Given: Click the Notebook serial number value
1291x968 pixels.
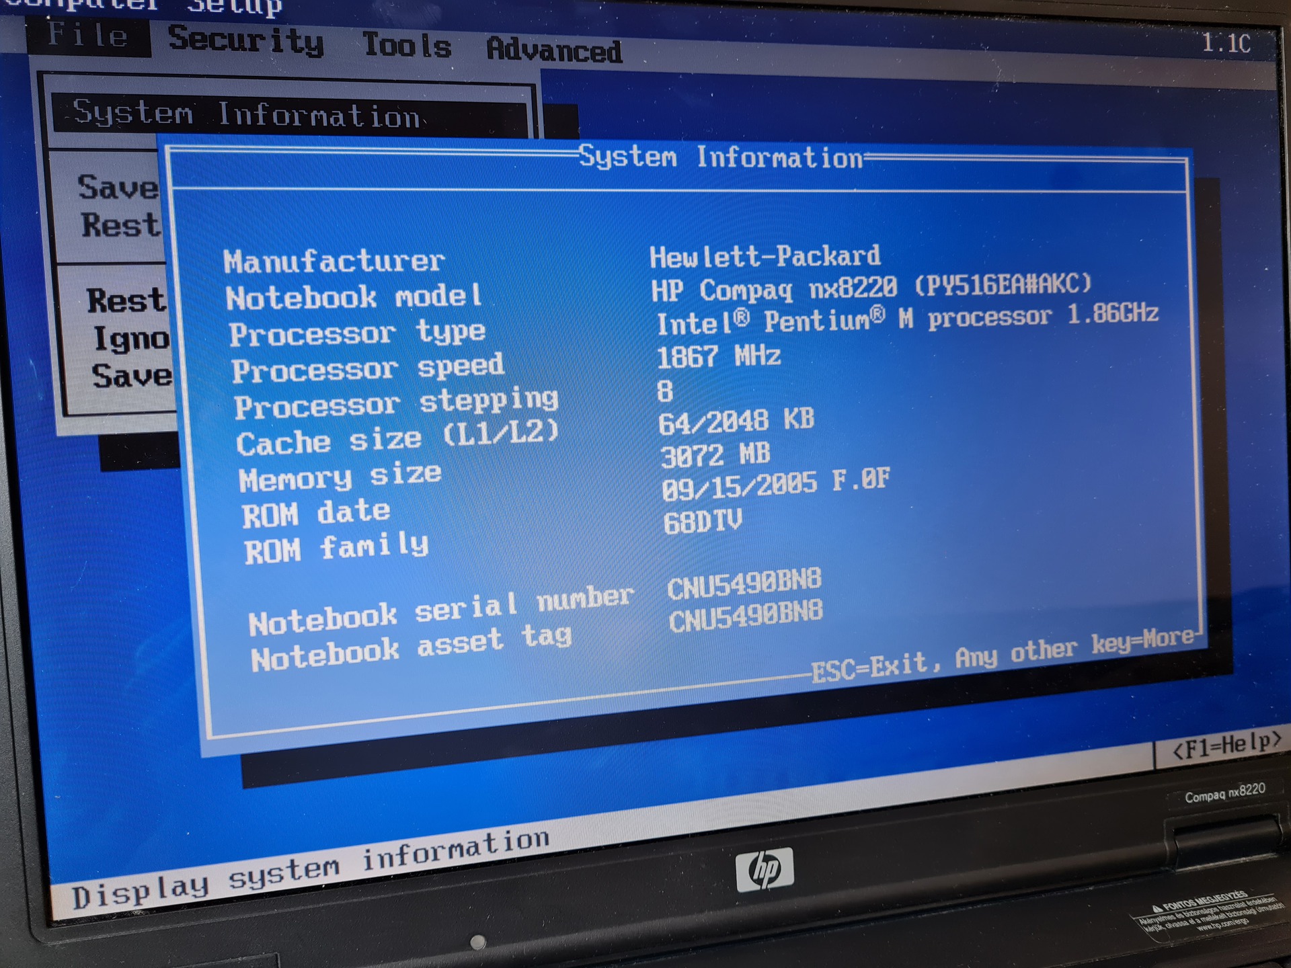Looking at the screenshot, I should (x=744, y=583).
